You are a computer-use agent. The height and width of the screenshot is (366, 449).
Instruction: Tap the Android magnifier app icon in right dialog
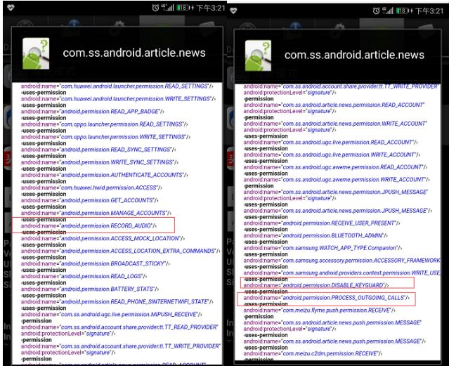point(258,55)
